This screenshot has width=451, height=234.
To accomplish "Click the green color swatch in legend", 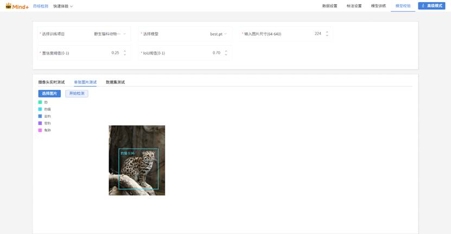I will [40, 102].
